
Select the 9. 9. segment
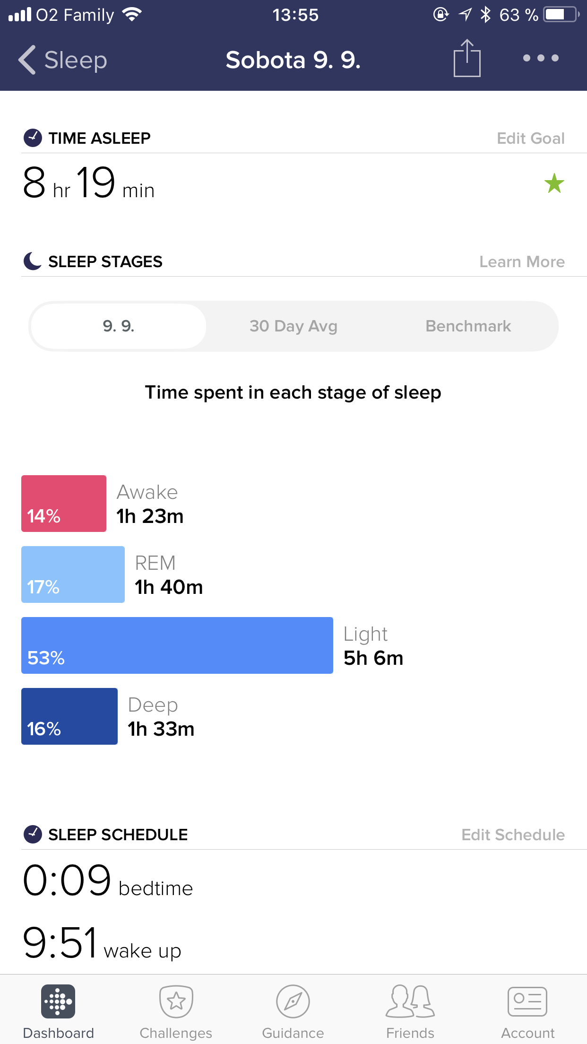(x=119, y=326)
